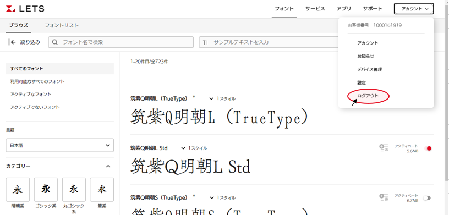Switch to the ブラウズ tab

click(x=18, y=25)
